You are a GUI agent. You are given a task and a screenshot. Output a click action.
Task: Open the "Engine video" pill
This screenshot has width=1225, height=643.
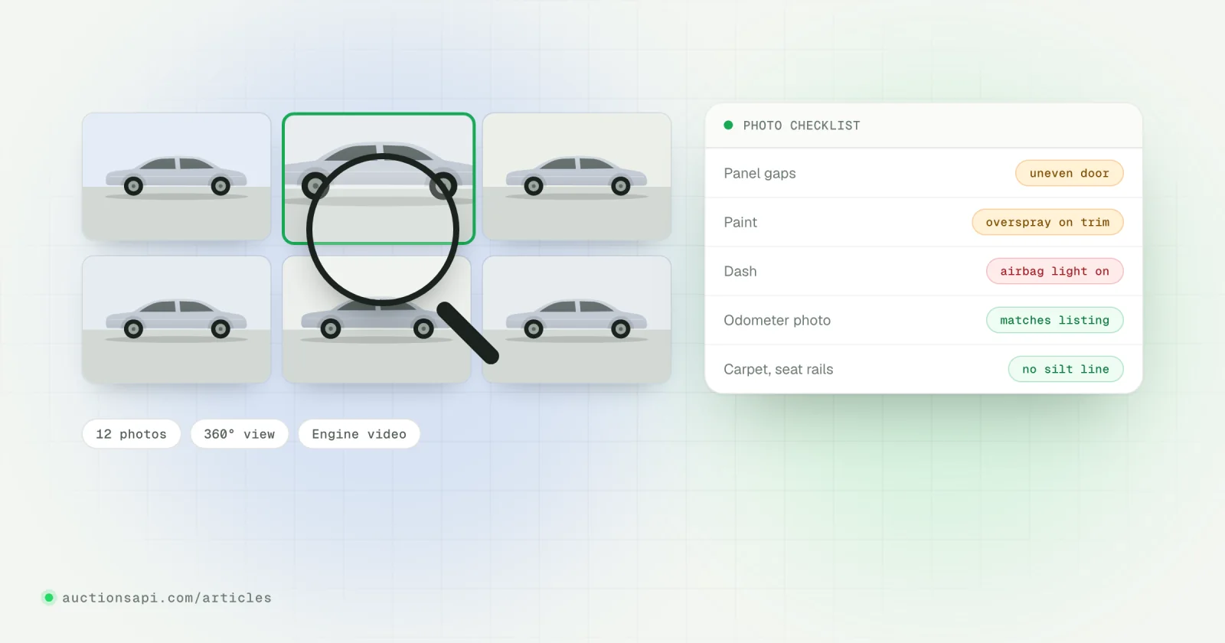(x=359, y=434)
